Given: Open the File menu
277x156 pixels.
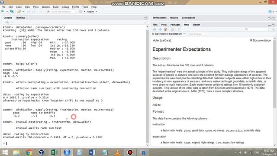Looking at the screenshot, I should point(3,7).
